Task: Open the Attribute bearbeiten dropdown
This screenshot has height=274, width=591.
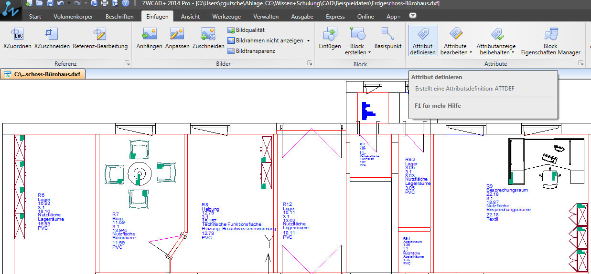Action: pos(471,52)
